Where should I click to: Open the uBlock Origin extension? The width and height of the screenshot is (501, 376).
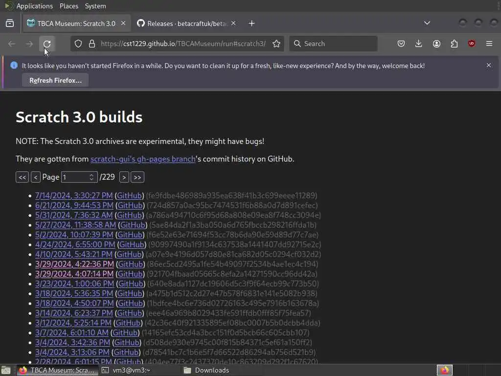[472, 44]
